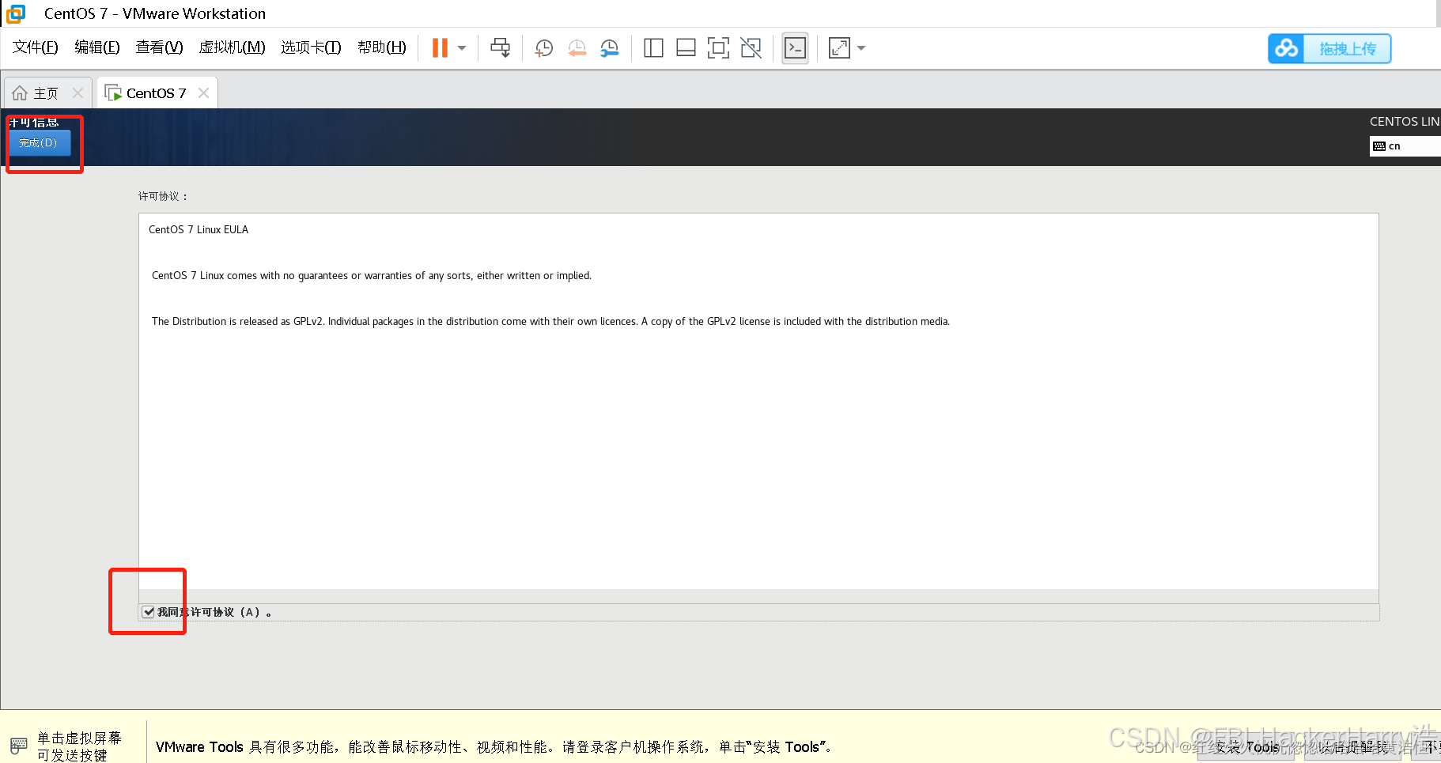Close the CentOS 7 tab
Image resolution: width=1441 pixels, height=763 pixels.
pos(203,93)
